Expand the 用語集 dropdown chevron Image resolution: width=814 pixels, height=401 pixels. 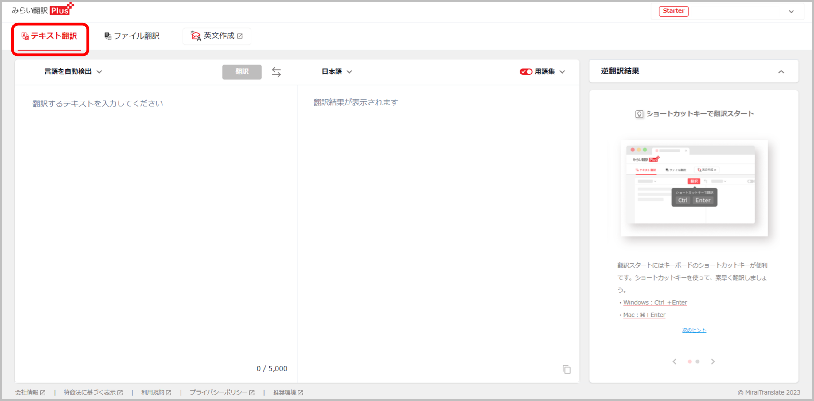(x=562, y=72)
